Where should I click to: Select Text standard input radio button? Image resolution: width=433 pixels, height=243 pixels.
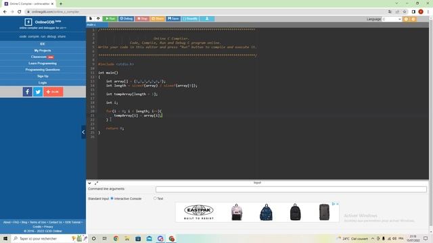click(155, 198)
